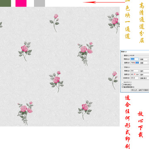Click the pixel height input field
Image resolution: width=149 pixels, height=149 pixels.
tap(135, 62)
